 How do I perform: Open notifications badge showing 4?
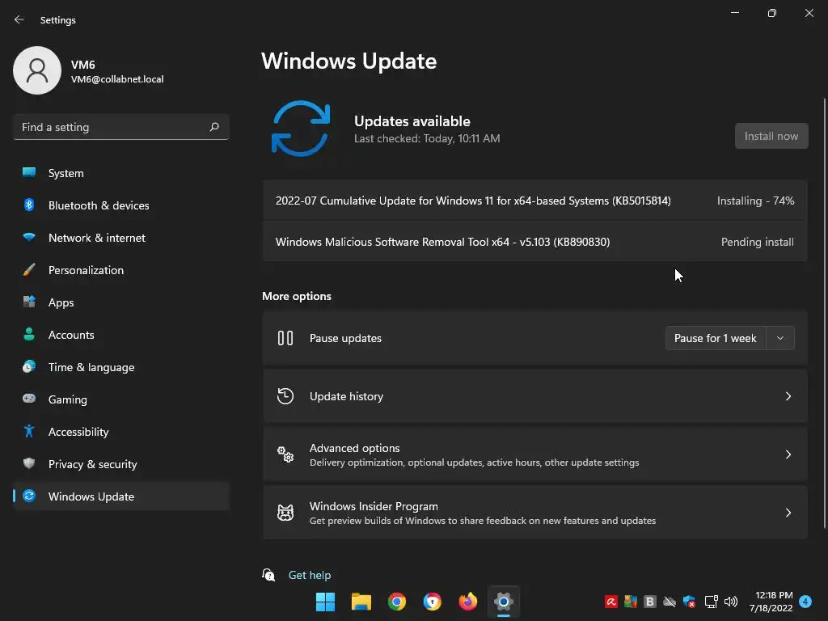[805, 602]
